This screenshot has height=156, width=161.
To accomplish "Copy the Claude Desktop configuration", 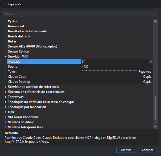I will [148, 82].
